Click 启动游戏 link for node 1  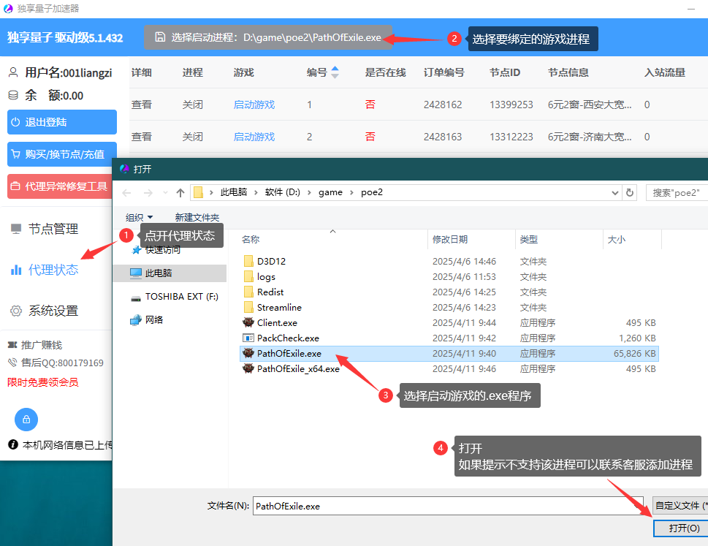[x=254, y=105]
